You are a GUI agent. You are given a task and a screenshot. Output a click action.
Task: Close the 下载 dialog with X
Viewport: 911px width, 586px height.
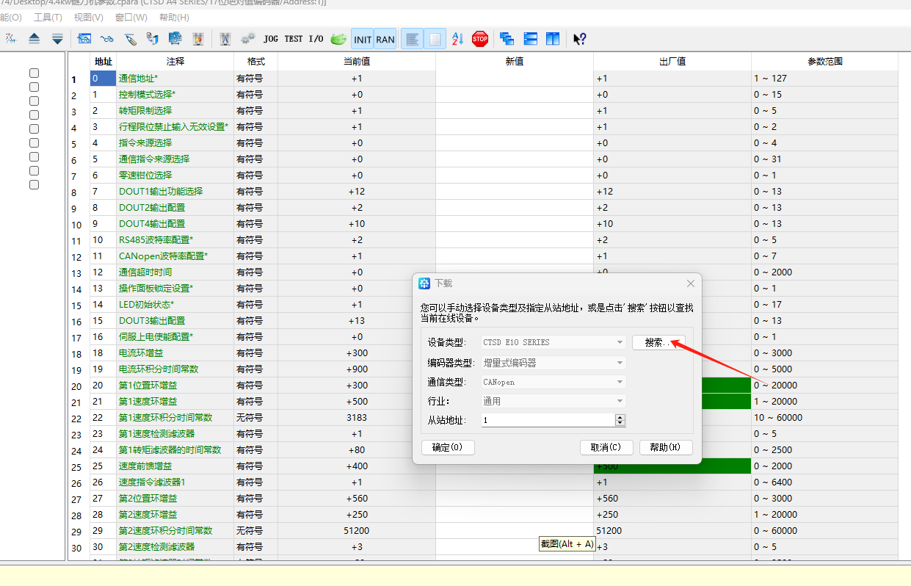coord(690,283)
